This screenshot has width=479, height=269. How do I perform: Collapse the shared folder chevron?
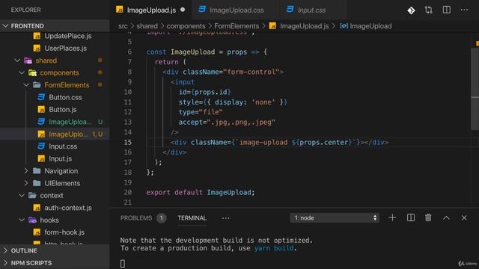pyautogui.click(x=17, y=61)
